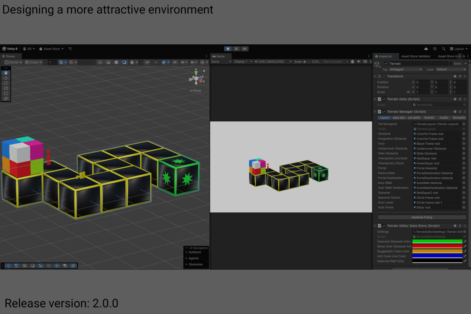Click the Selected Obstacle Color green swatch
This screenshot has height=314, width=471.
(x=437, y=241)
